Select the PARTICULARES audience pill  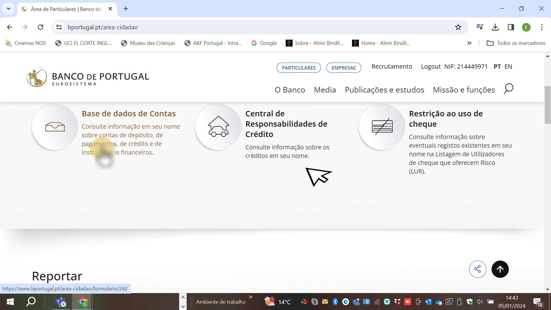point(298,68)
